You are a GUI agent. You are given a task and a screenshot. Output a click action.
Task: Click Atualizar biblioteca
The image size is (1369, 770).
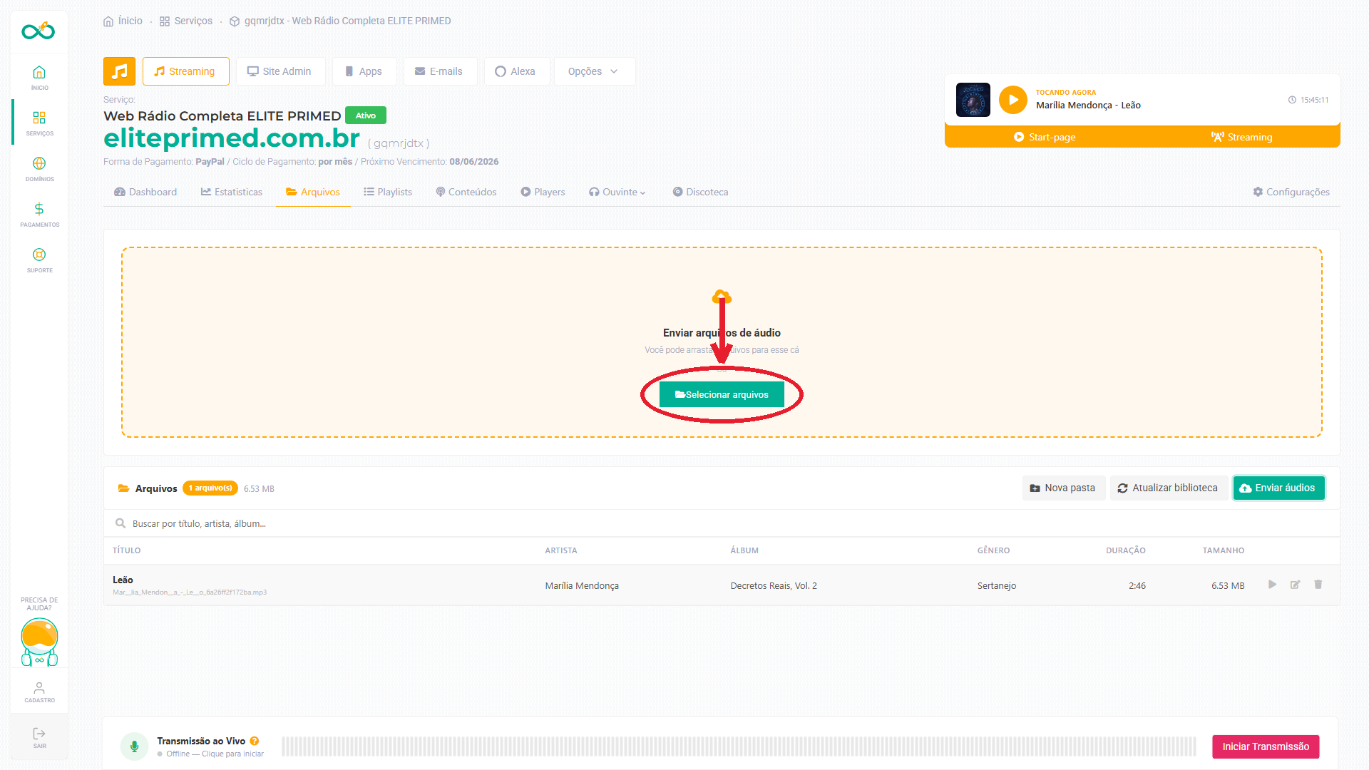(x=1168, y=488)
